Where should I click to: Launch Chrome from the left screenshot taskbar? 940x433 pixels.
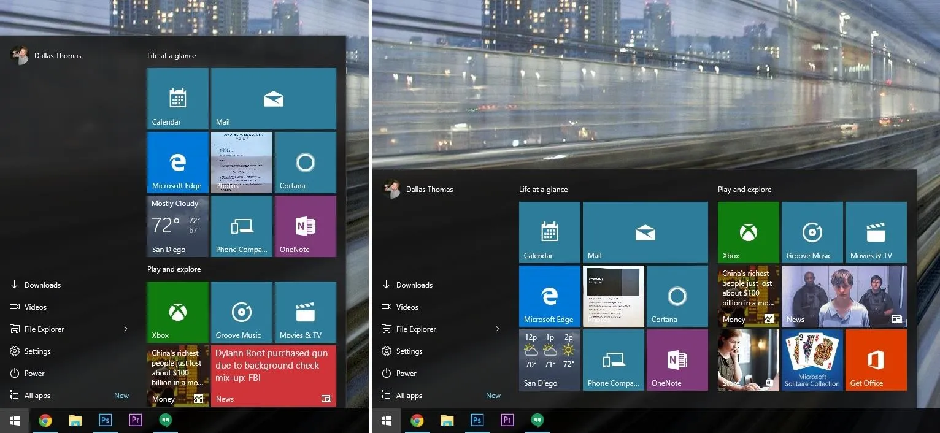tap(45, 421)
